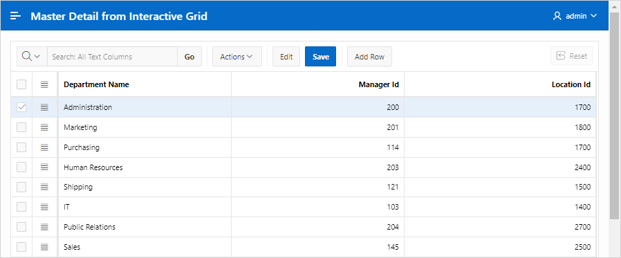
Task: Click the header row actions menu icon
Action: point(44,84)
